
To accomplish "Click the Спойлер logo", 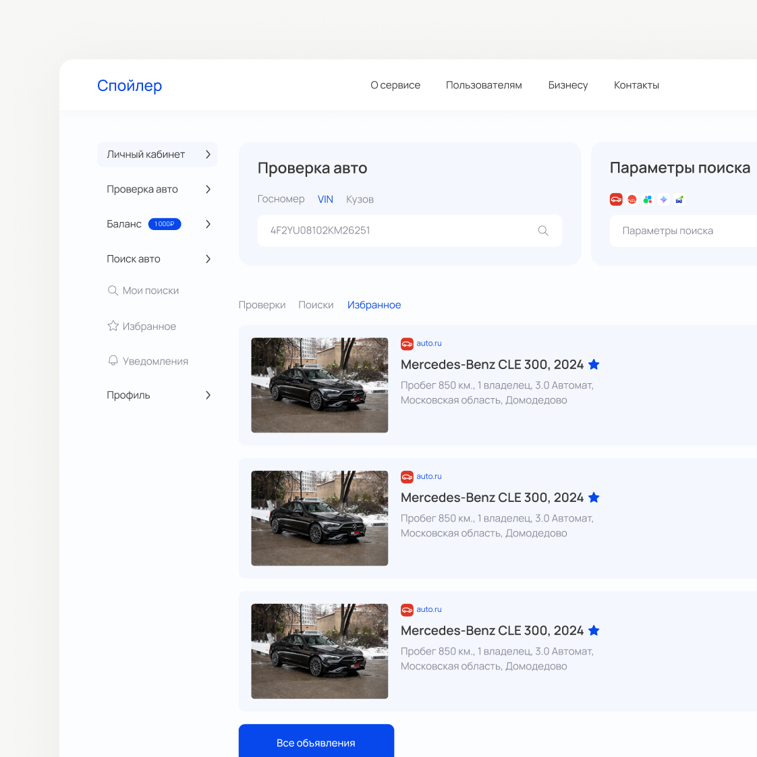I will pos(130,86).
